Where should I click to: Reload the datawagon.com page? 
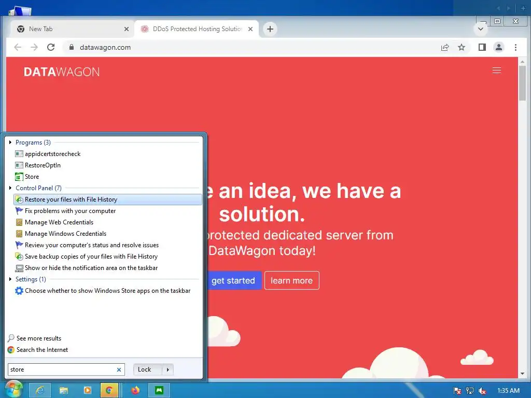click(51, 47)
